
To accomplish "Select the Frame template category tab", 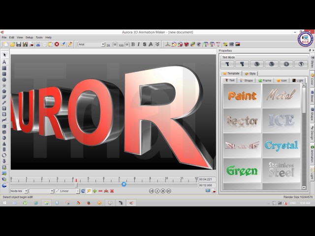I will [265, 80].
